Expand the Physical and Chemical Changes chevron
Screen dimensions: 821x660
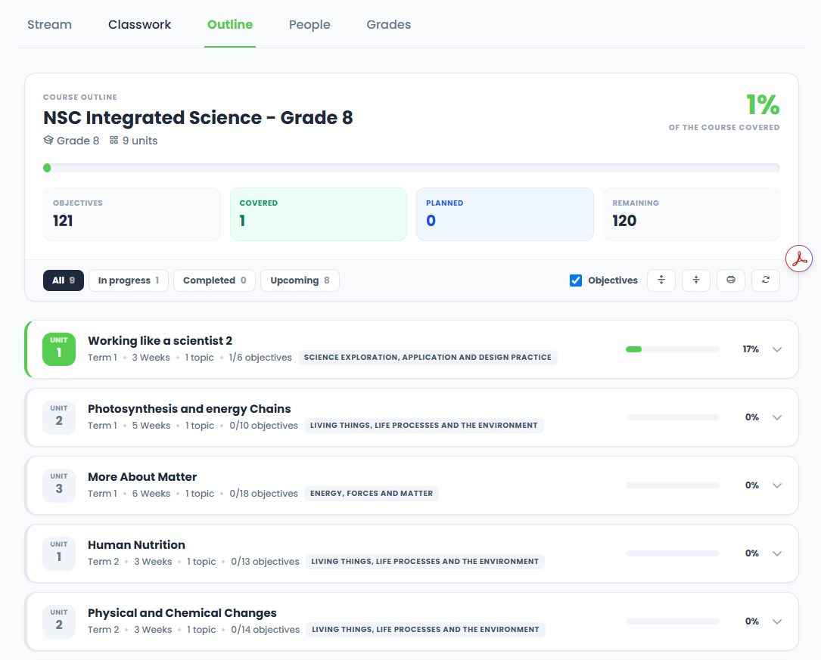[x=777, y=621]
